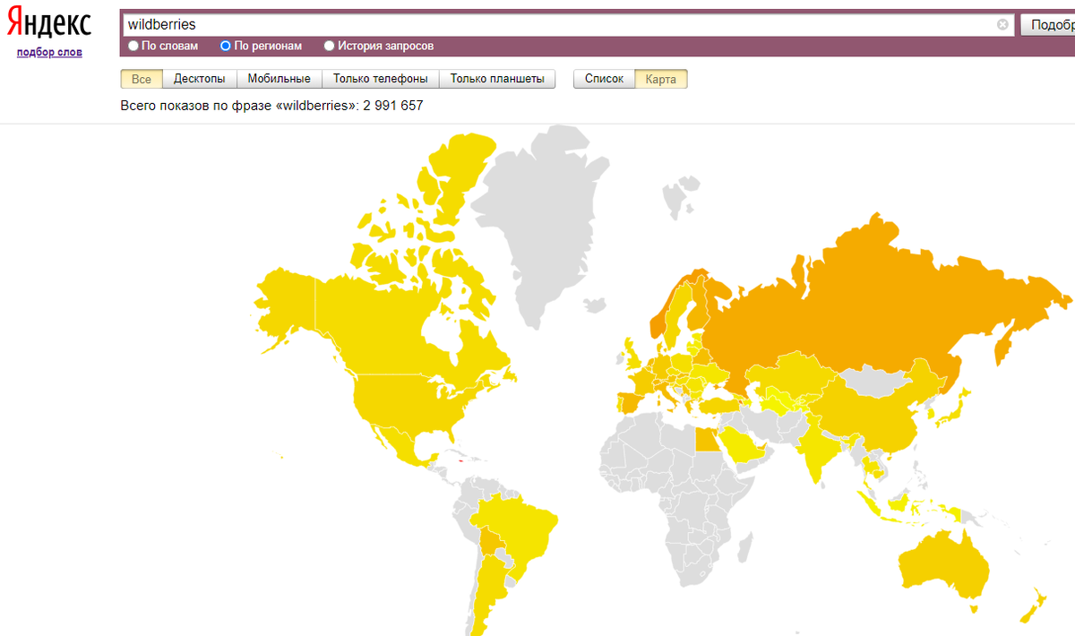Select the 'По регионам' radio button
The width and height of the screenshot is (1075, 636).
(226, 46)
